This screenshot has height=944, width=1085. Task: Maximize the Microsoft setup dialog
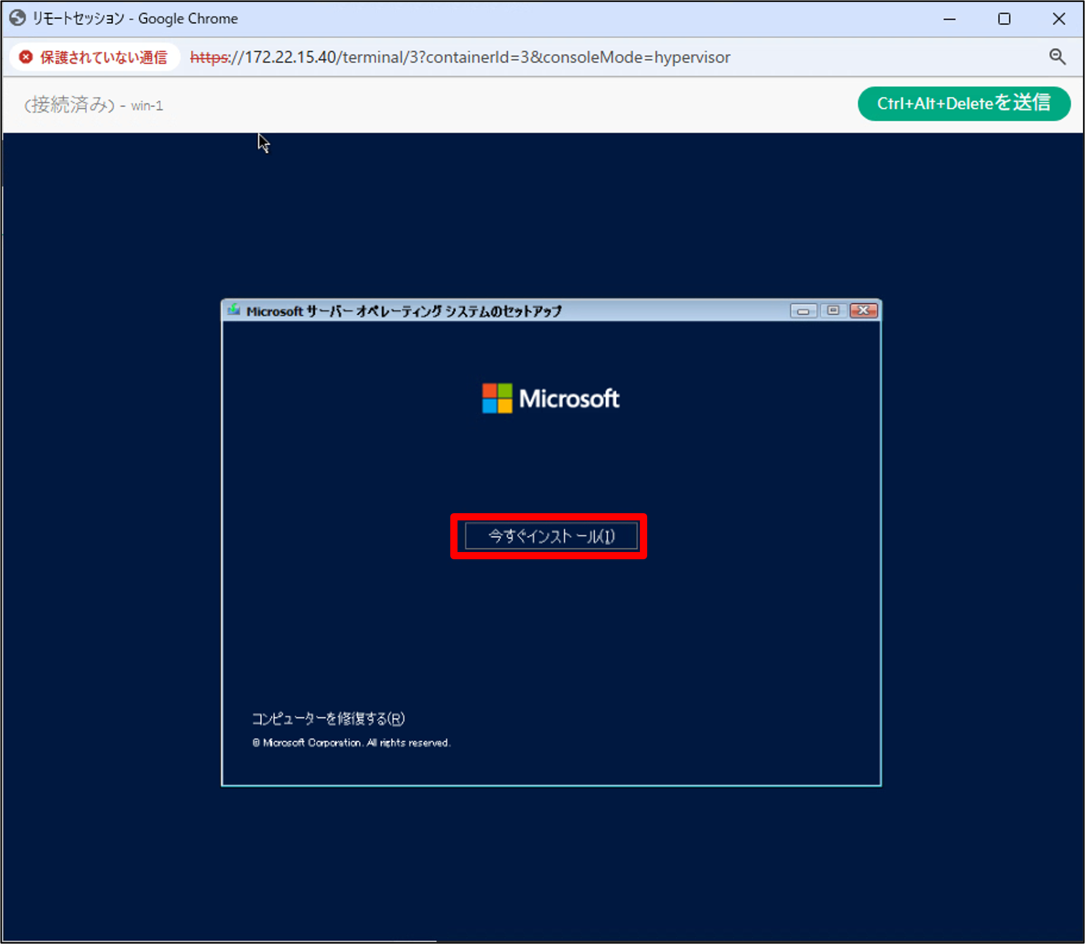(x=833, y=311)
